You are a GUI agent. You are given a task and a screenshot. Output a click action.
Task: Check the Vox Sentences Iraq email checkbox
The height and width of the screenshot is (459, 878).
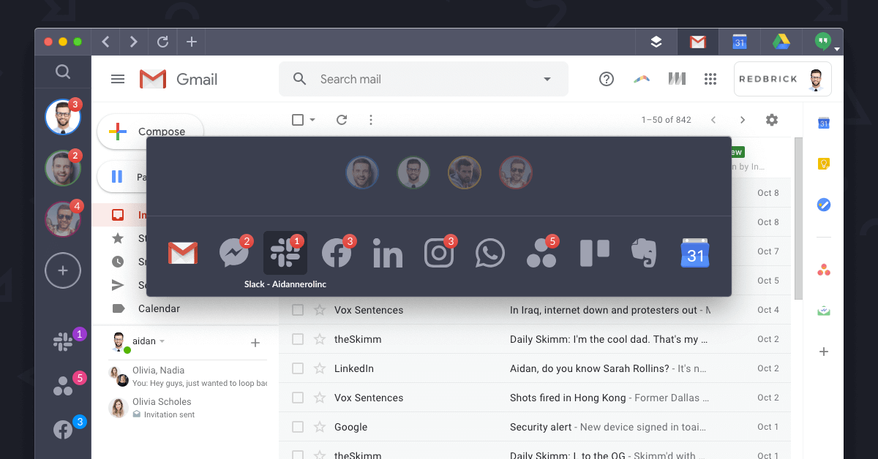click(298, 310)
